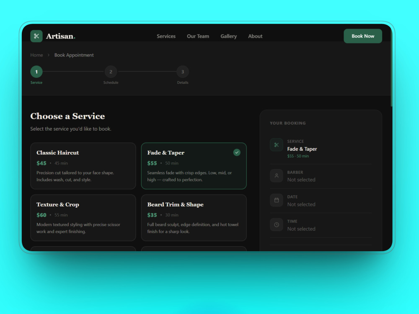Open the Our Team nav link
Viewport: 419px width, 314px height.
click(198, 36)
